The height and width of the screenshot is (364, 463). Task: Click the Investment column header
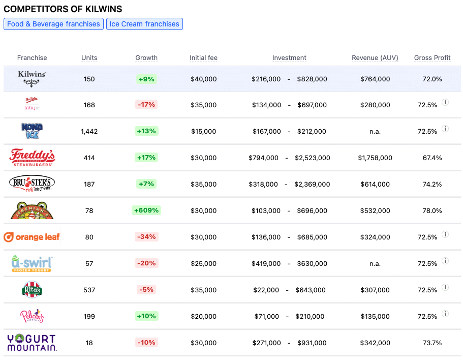click(x=289, y=57)
